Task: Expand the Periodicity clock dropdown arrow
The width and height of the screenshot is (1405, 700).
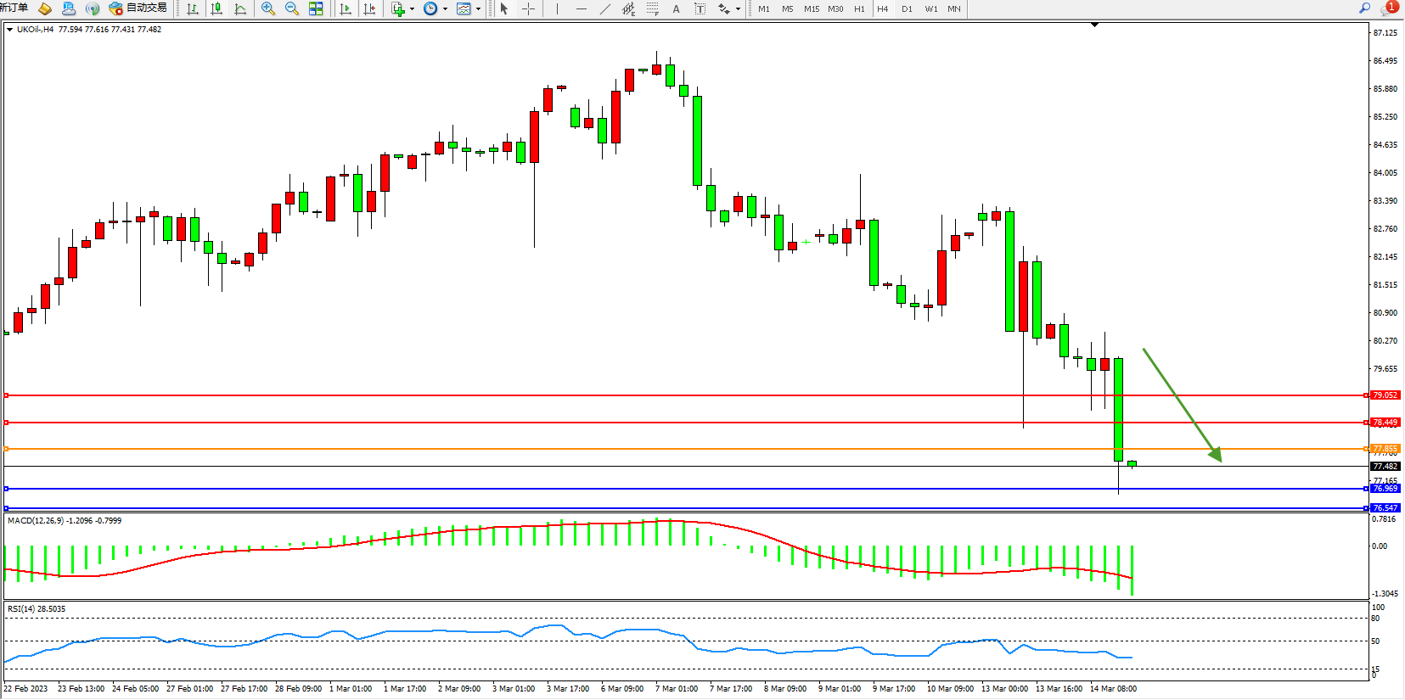Action: (x=445, y=8)
